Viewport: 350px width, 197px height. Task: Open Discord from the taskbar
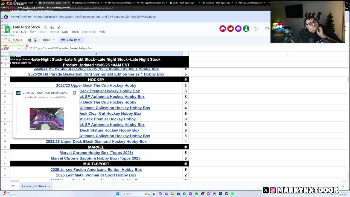click(x=209, y=194)
